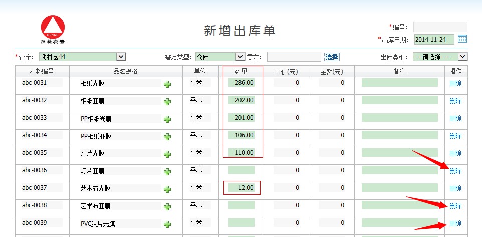Click the calendar icon beside 出库日期
482x237 pixels.
pyautogui.click(x=462, y=39)
